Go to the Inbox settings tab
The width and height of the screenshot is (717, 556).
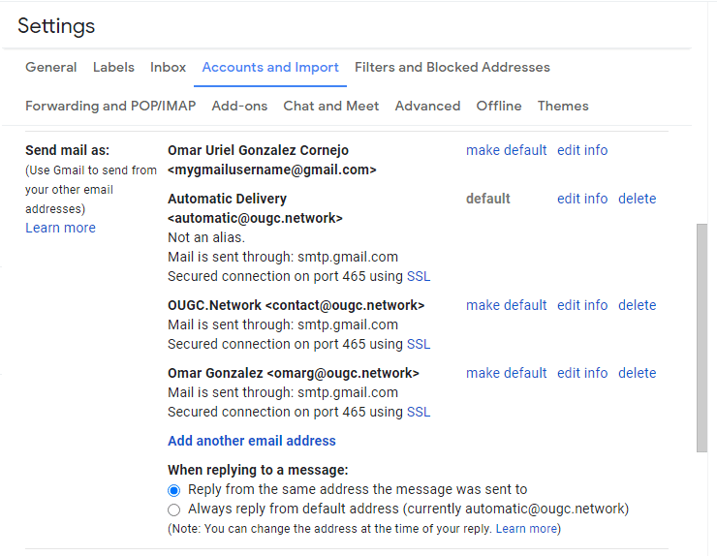tap(168, 68)
